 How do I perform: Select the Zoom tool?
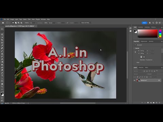2,86
